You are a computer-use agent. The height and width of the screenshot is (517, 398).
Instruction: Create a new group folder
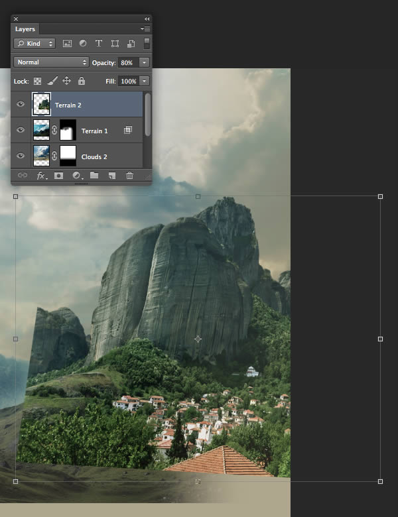pyautogui.click(x=94, y=175)
